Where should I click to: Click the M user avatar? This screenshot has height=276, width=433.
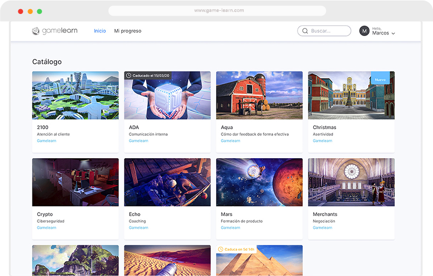point(364,31)
